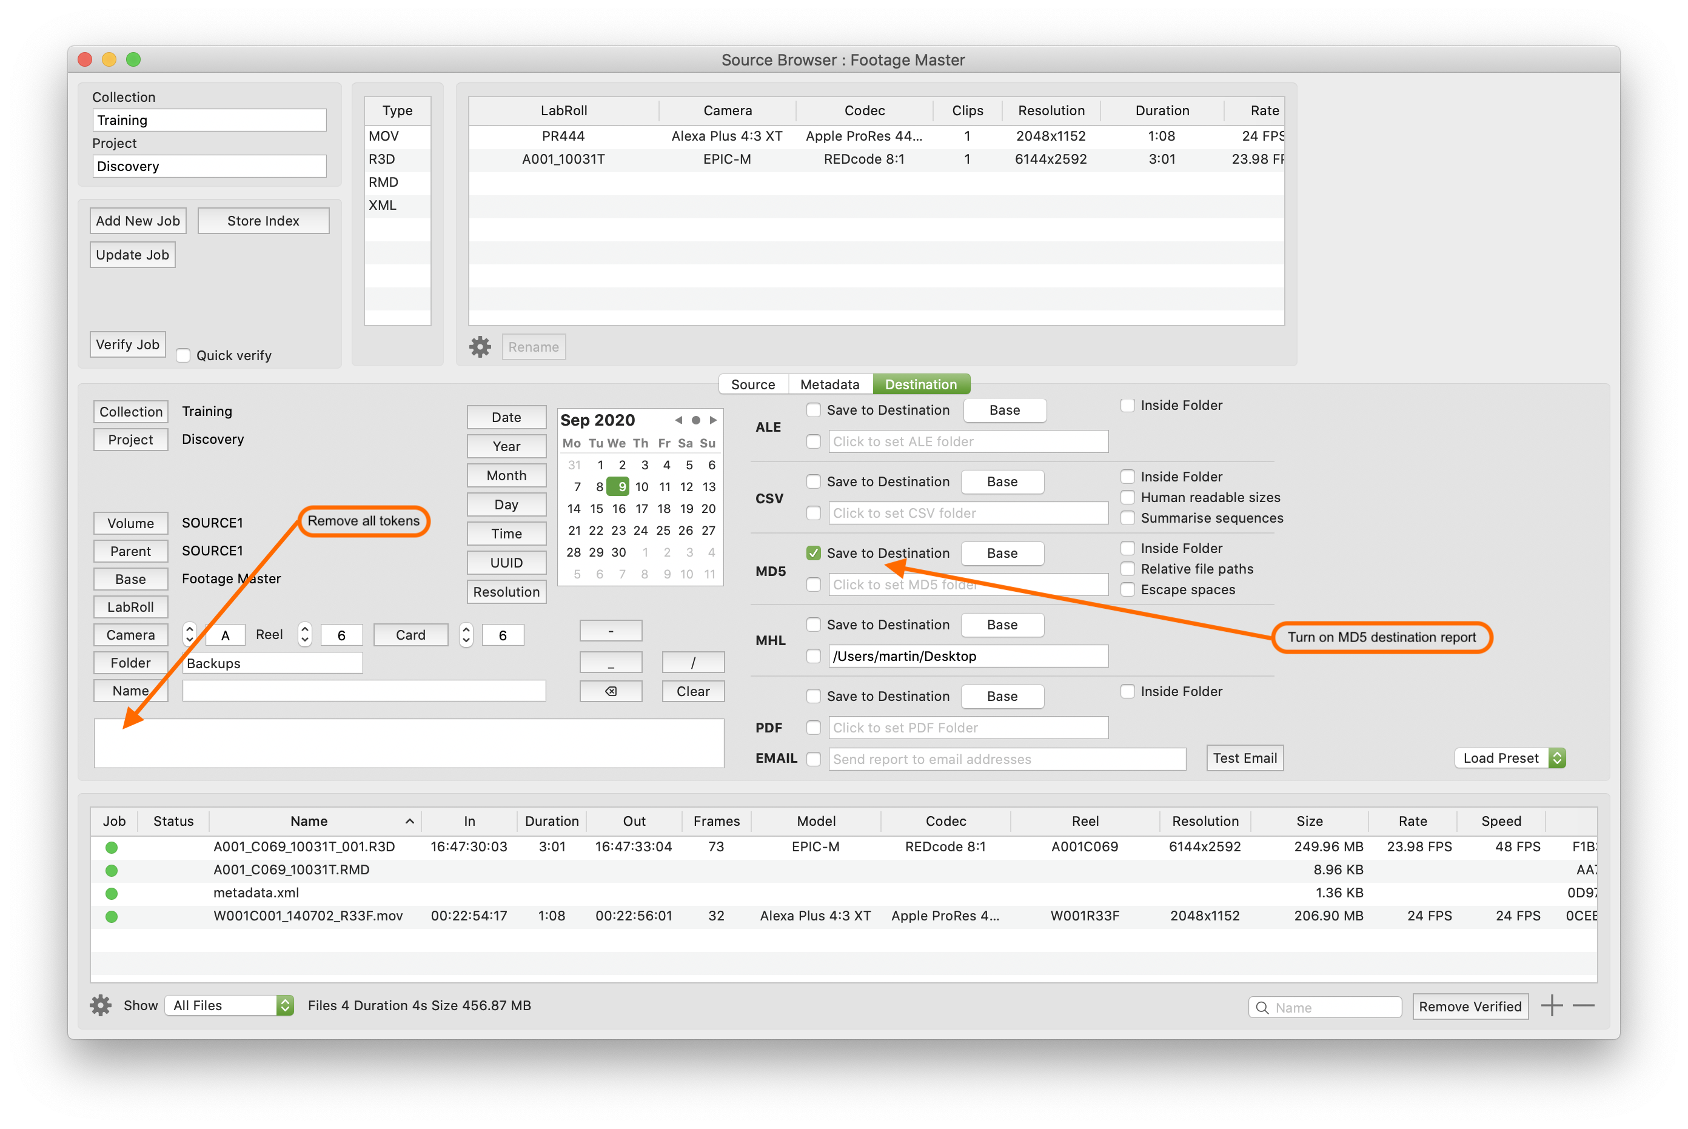Screen dimensions: 1688x1129
Task: Go to next month in calendar
Action: (714, 420)
